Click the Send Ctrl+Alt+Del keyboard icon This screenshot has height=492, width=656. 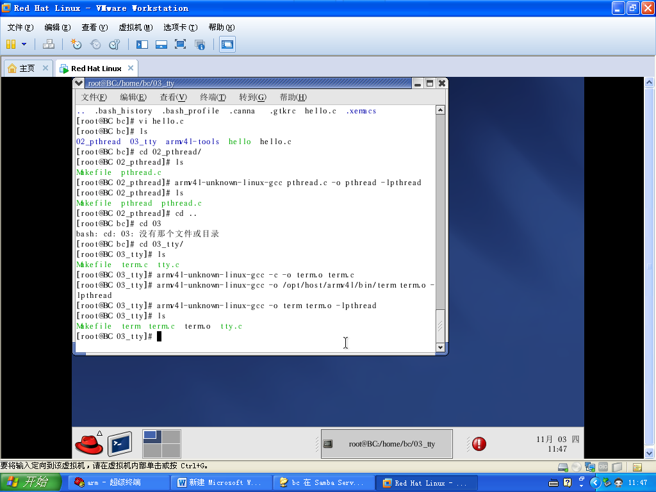pos(49,44)
